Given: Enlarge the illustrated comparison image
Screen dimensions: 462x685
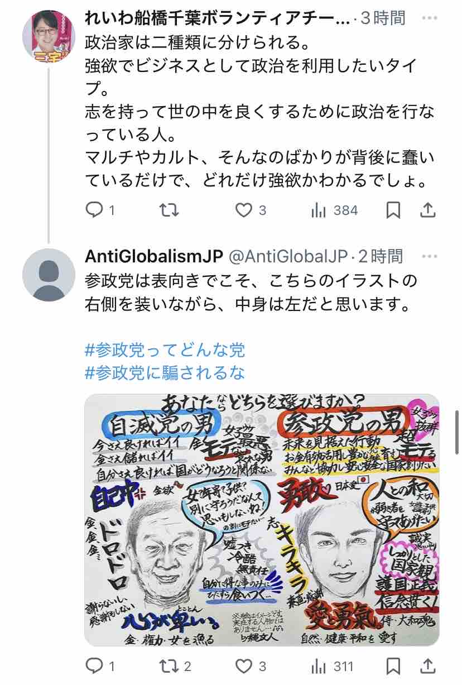Looking at the screenshot, I should tap(262, 520).
